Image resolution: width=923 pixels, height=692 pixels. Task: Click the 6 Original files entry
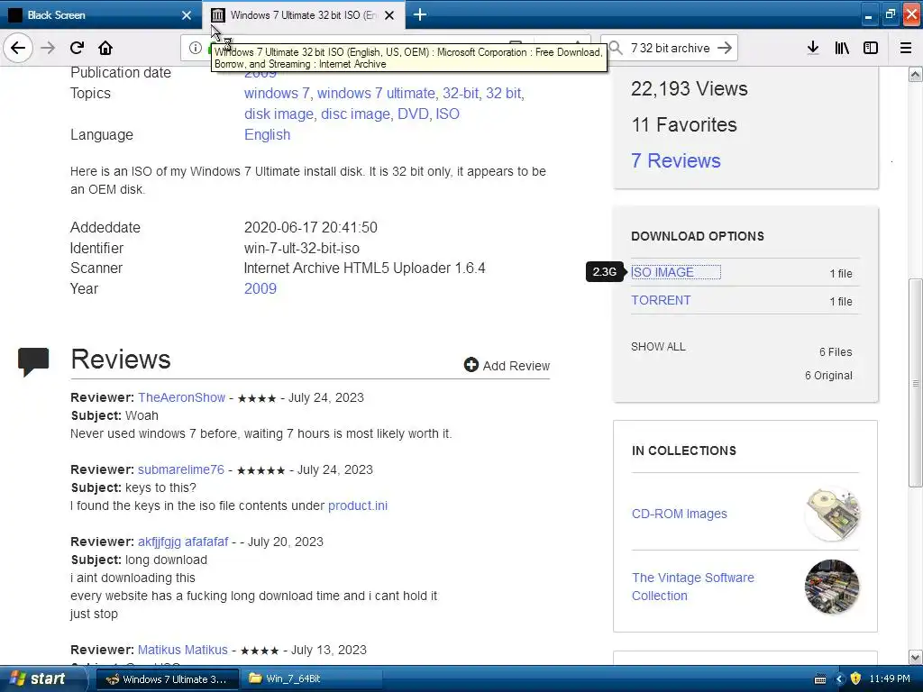[828, 376]
